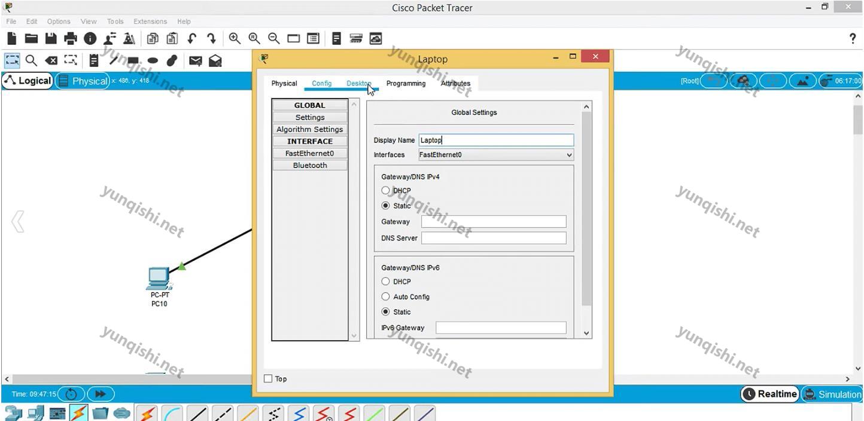This screenshot has height=421, width=864.
Task: Zoom out of the workspace
Action: [274, 39]
